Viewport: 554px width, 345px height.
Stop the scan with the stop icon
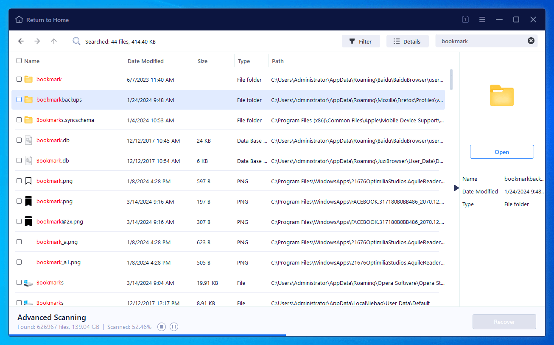click(x=161, y=326)
